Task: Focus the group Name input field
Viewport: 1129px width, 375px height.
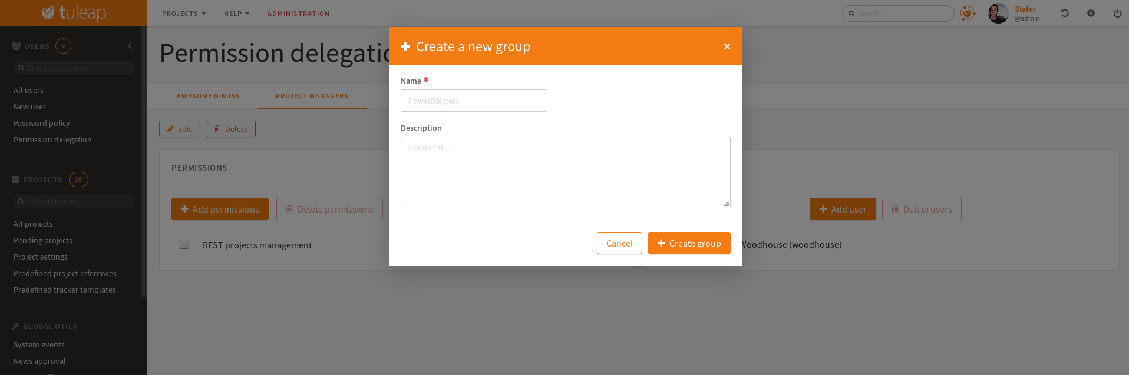Action: pos(474,101)
